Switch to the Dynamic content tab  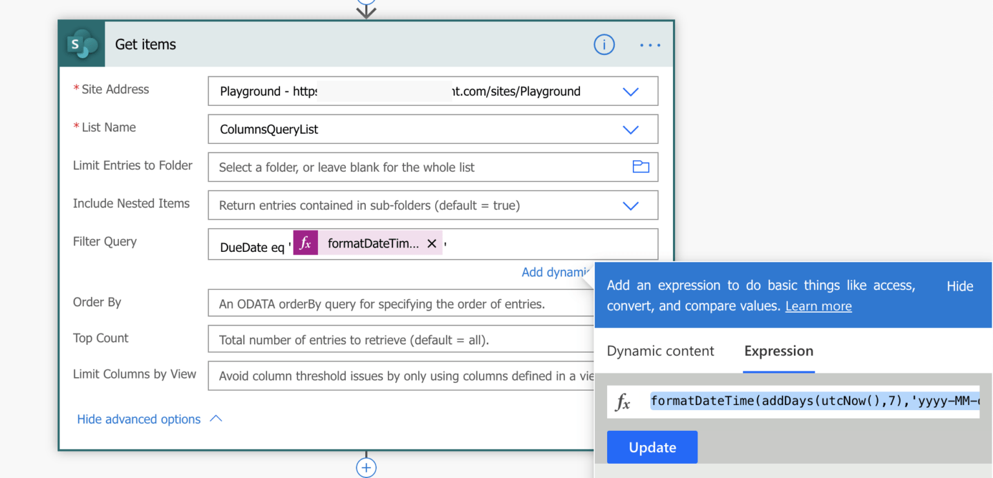(661, 351)
